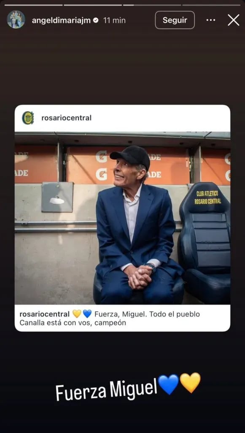
Task: Open angeldimariajm username link
Action: pos(61,20)
